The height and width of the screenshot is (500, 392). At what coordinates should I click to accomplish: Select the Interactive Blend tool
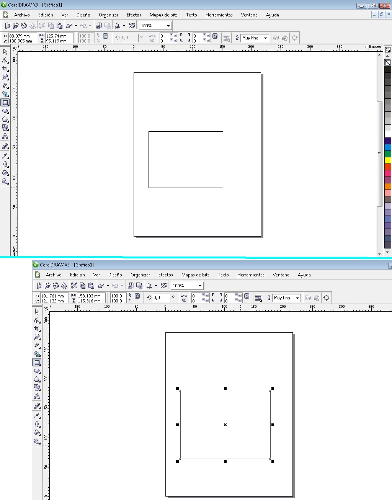click(x=5, y=145)
